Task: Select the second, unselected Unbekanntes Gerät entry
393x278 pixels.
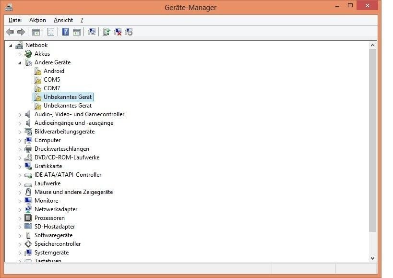Action: point(68,106)
